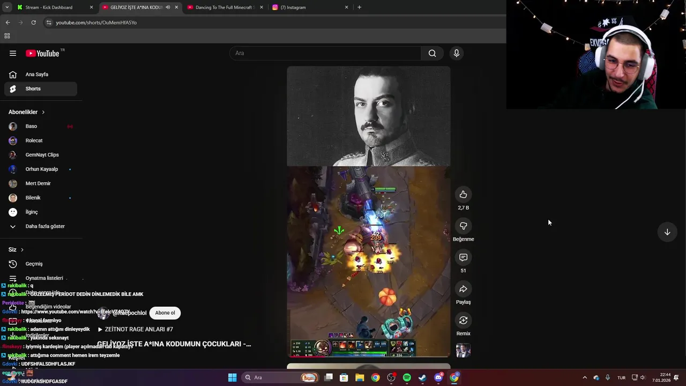Screen dimensions: 686x386
Task: Dislike the short (Beğenme)
Action: point(463,226)
